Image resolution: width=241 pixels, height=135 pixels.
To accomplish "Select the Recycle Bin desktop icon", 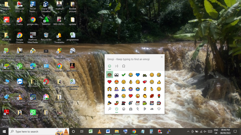I will point(46,37).
